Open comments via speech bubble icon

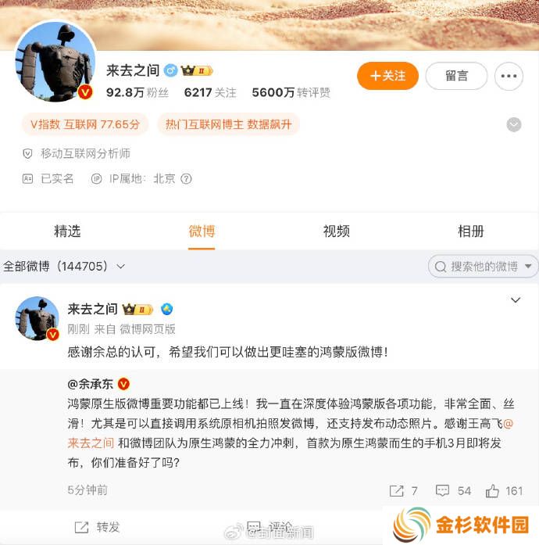point(442,491)
